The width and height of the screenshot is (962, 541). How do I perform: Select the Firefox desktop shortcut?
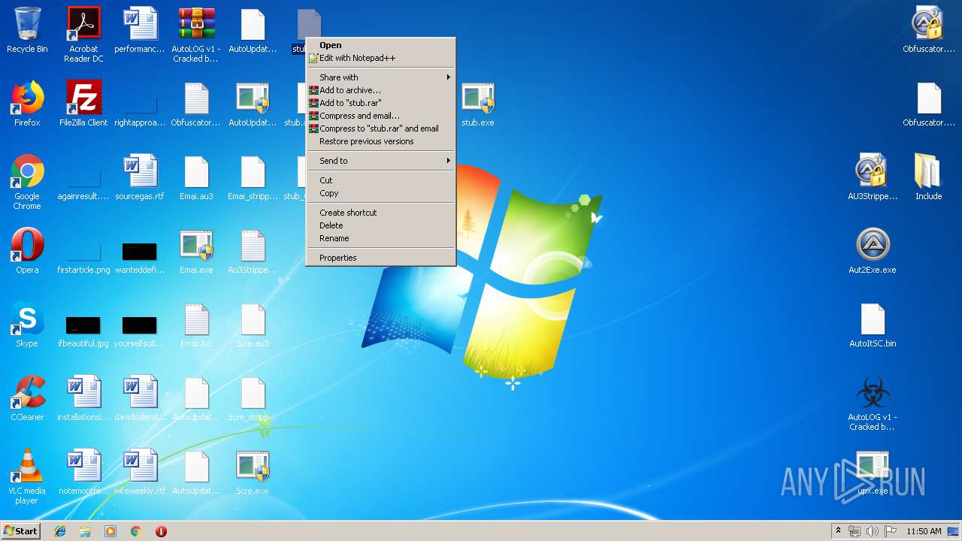[x=27, y=104]
